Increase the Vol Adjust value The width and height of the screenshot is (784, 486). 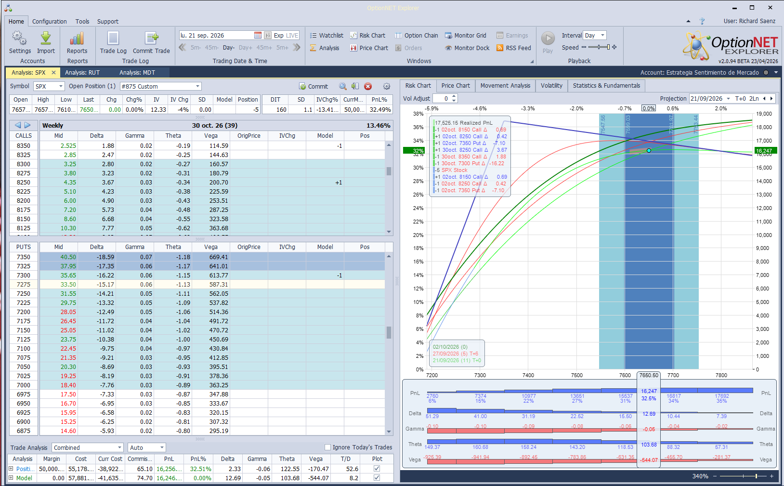(x=454, y=96)
